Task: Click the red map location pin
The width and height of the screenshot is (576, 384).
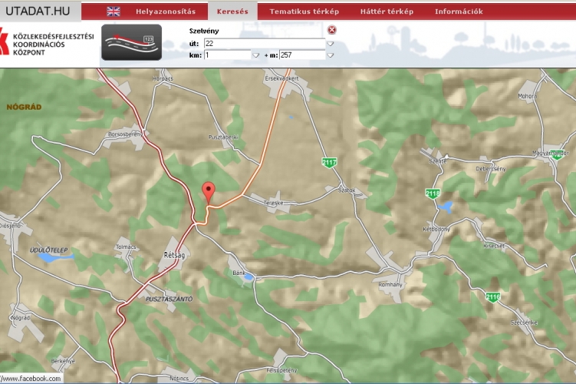Action: tap(207, 191)
